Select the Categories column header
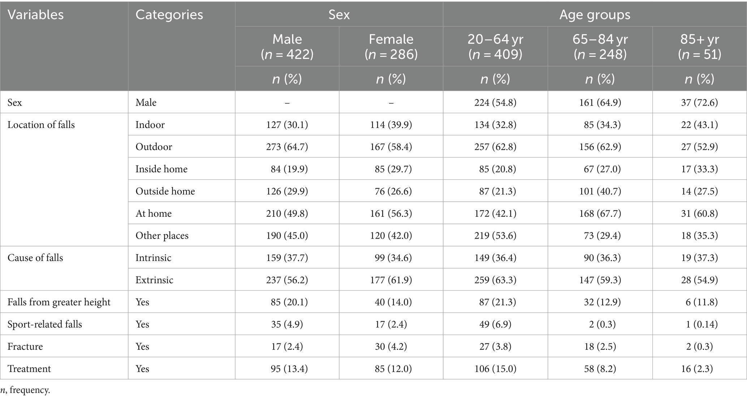This screenshot has width=747, height=398. 169,15
